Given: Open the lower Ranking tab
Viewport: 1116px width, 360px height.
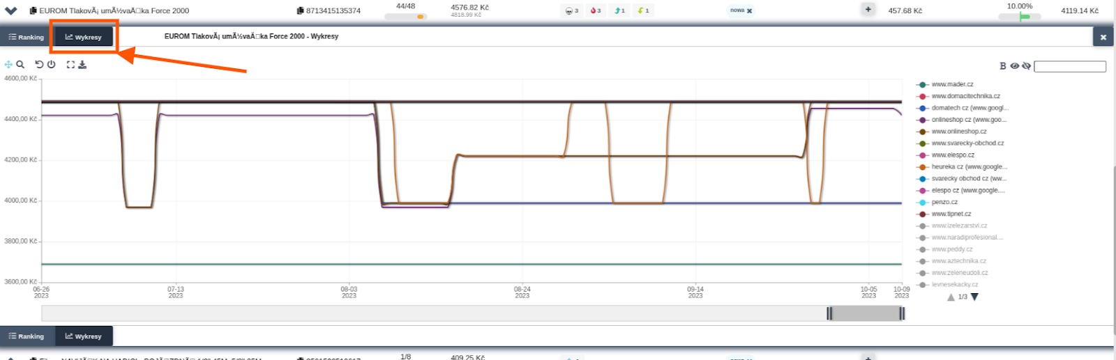Looking at the screenshot, I should 27,336.
